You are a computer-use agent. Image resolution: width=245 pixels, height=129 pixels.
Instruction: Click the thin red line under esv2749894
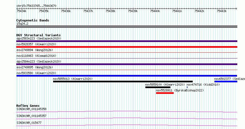click(x=127, y=53)
